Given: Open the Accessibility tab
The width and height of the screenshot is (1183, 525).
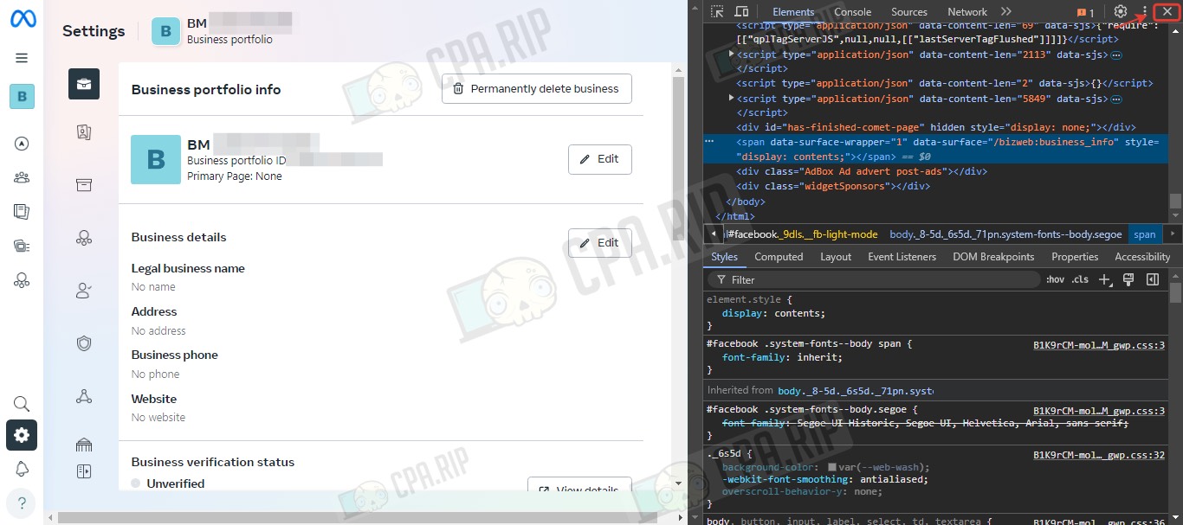Looking at the screenshot, I should click(x=1142, y=257).
